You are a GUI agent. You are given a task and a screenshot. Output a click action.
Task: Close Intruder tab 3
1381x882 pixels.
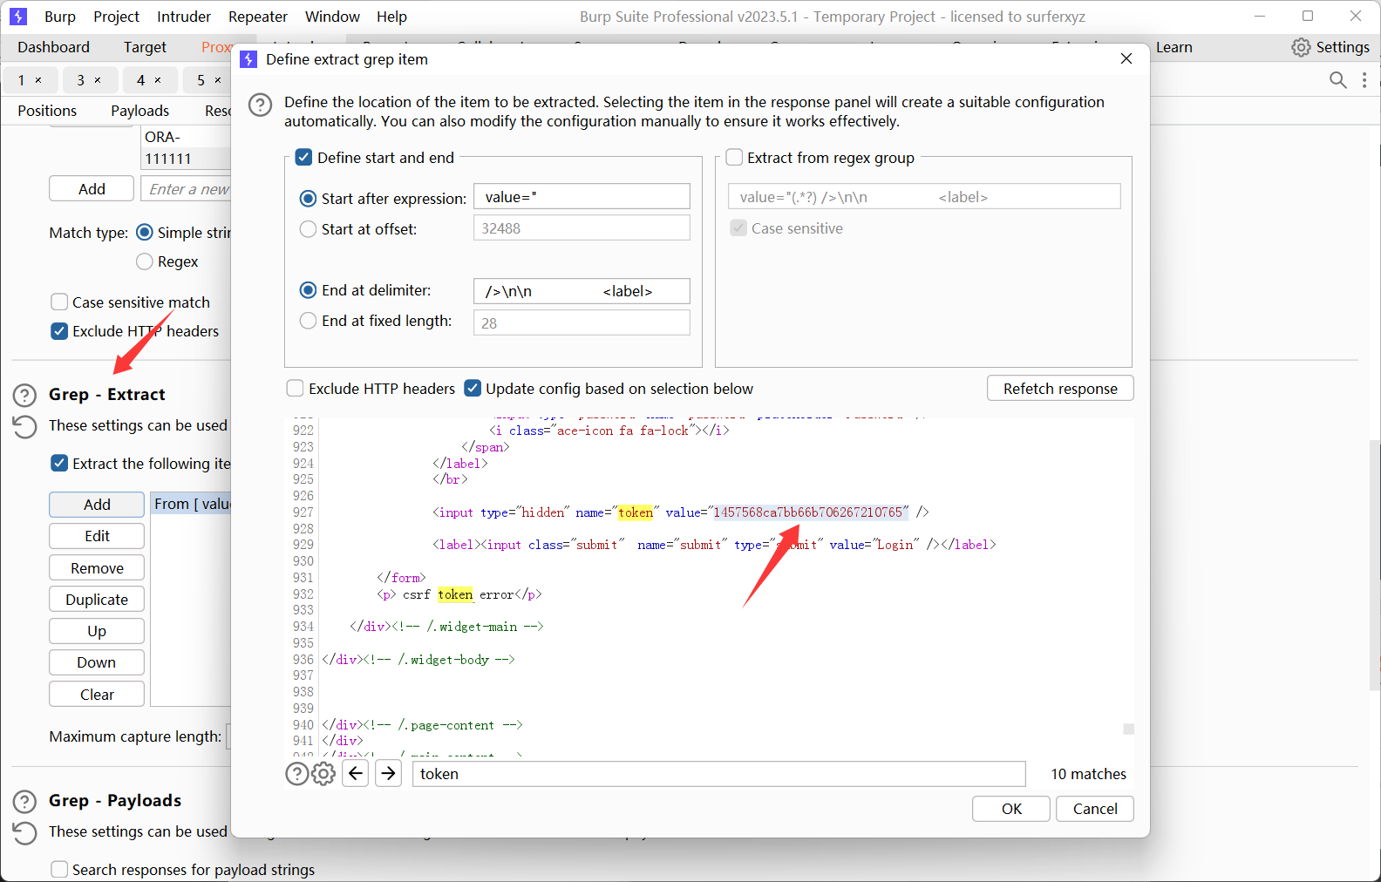(98, 80)
